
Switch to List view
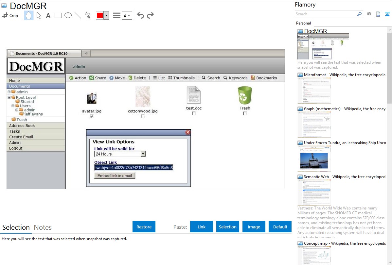point(159,78)
